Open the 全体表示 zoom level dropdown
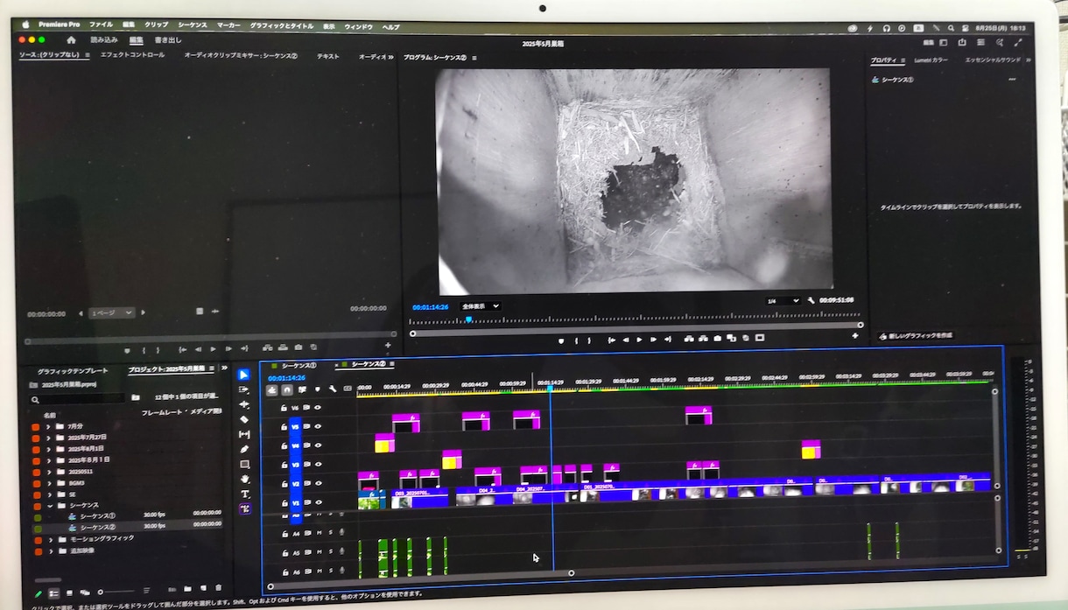 click(x=481, y=306)
